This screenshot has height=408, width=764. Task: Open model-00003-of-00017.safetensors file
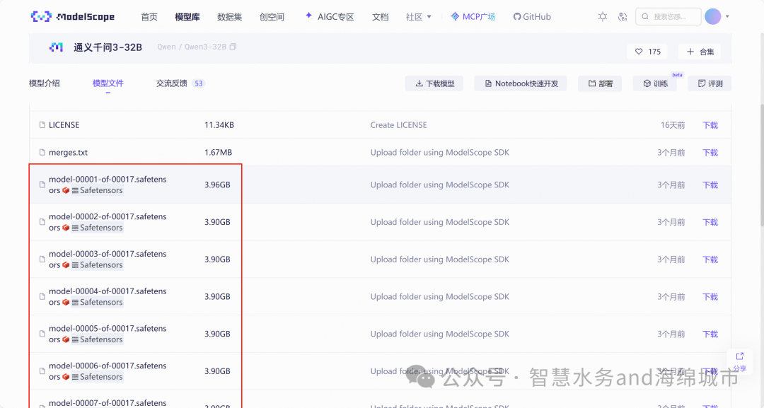point(108,254)
